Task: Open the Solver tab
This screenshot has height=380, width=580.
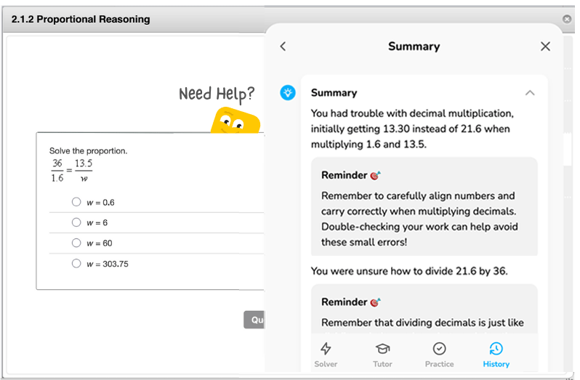Action: [x=326, y=355]
